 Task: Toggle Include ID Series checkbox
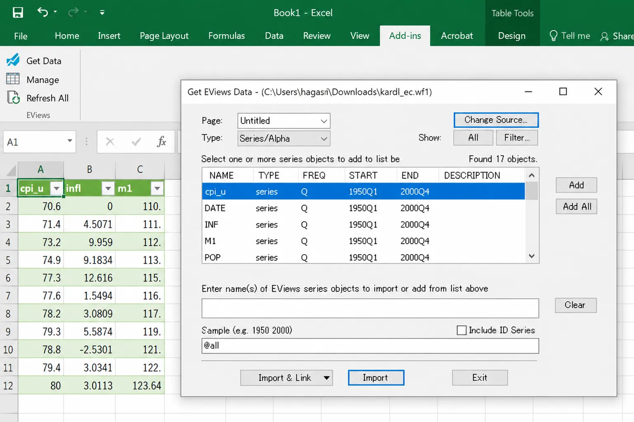tap(462, 330)
